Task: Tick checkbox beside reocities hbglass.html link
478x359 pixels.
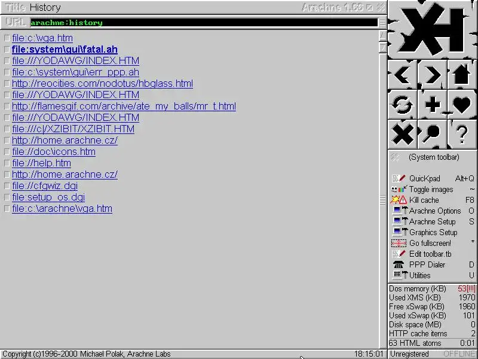Action: point(7,84)
